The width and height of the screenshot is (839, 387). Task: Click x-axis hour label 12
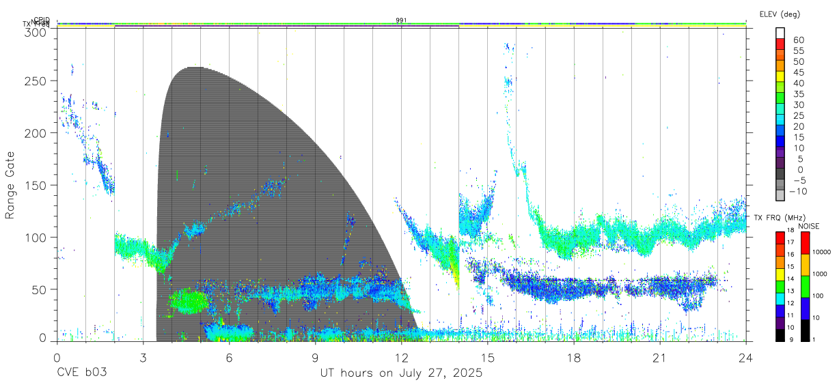click(x=401, y=357)
